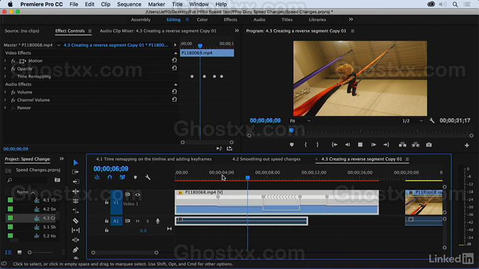479x269 pixels.
Task: Expand Opacity effect properties
Action: click(5, 68)
